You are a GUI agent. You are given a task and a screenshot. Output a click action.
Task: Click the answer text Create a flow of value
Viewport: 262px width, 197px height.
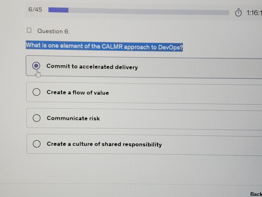pos(78,92)
